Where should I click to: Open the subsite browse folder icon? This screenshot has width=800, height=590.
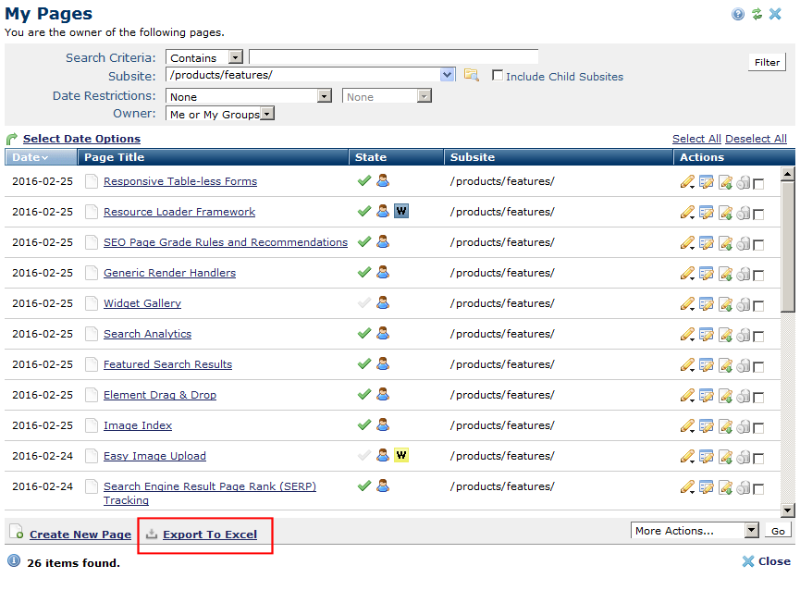coord(471,75)
